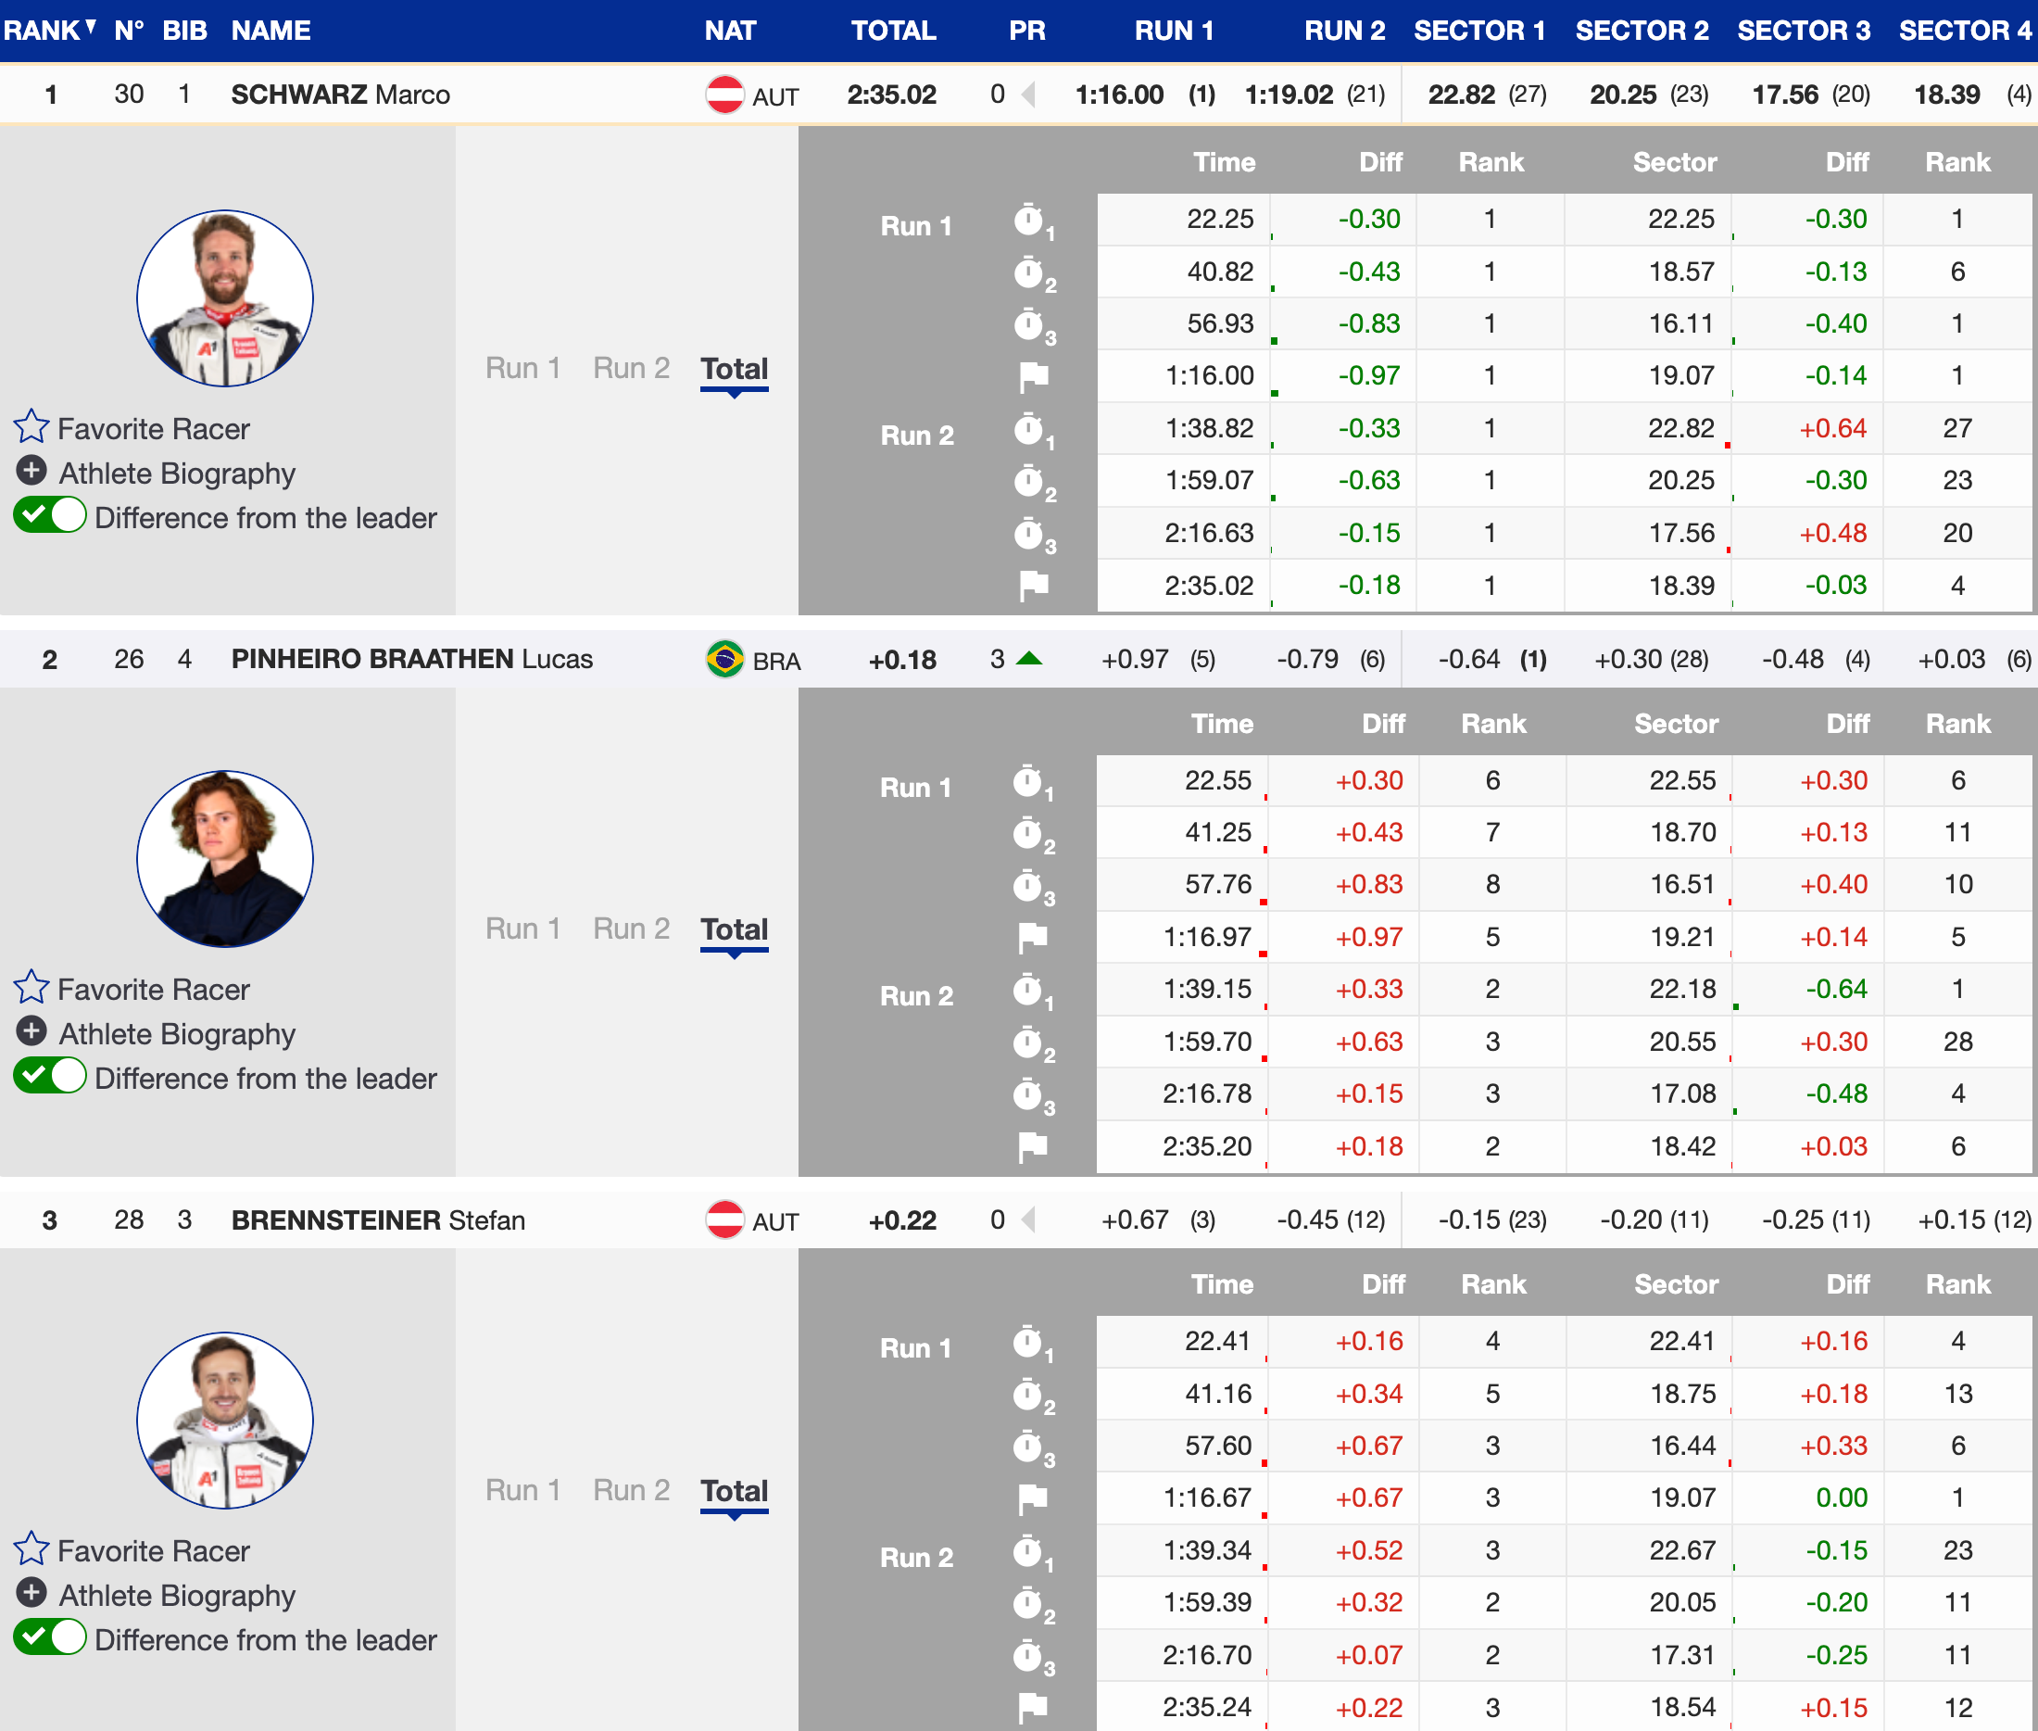Click Austrian flag icon beside Schwarz
This screenshot has width=2038, height=1731.
click(724, 95)
